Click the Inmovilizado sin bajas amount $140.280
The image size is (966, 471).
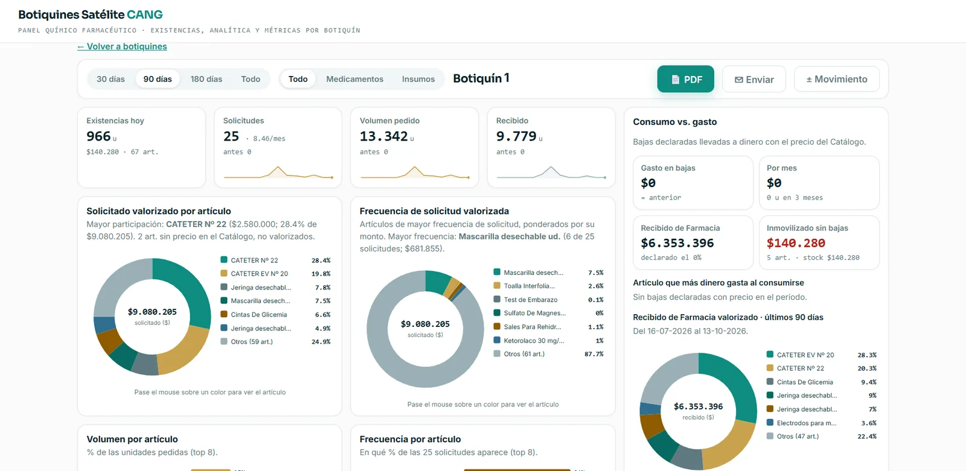(796, 243)
